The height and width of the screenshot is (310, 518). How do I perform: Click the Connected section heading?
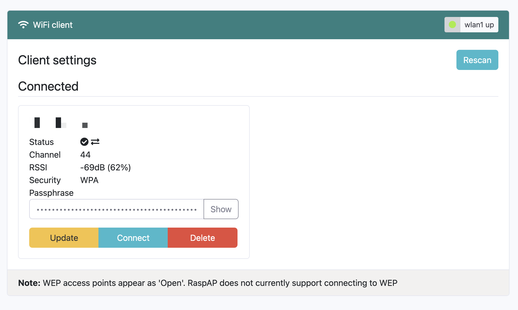point(48,86)
